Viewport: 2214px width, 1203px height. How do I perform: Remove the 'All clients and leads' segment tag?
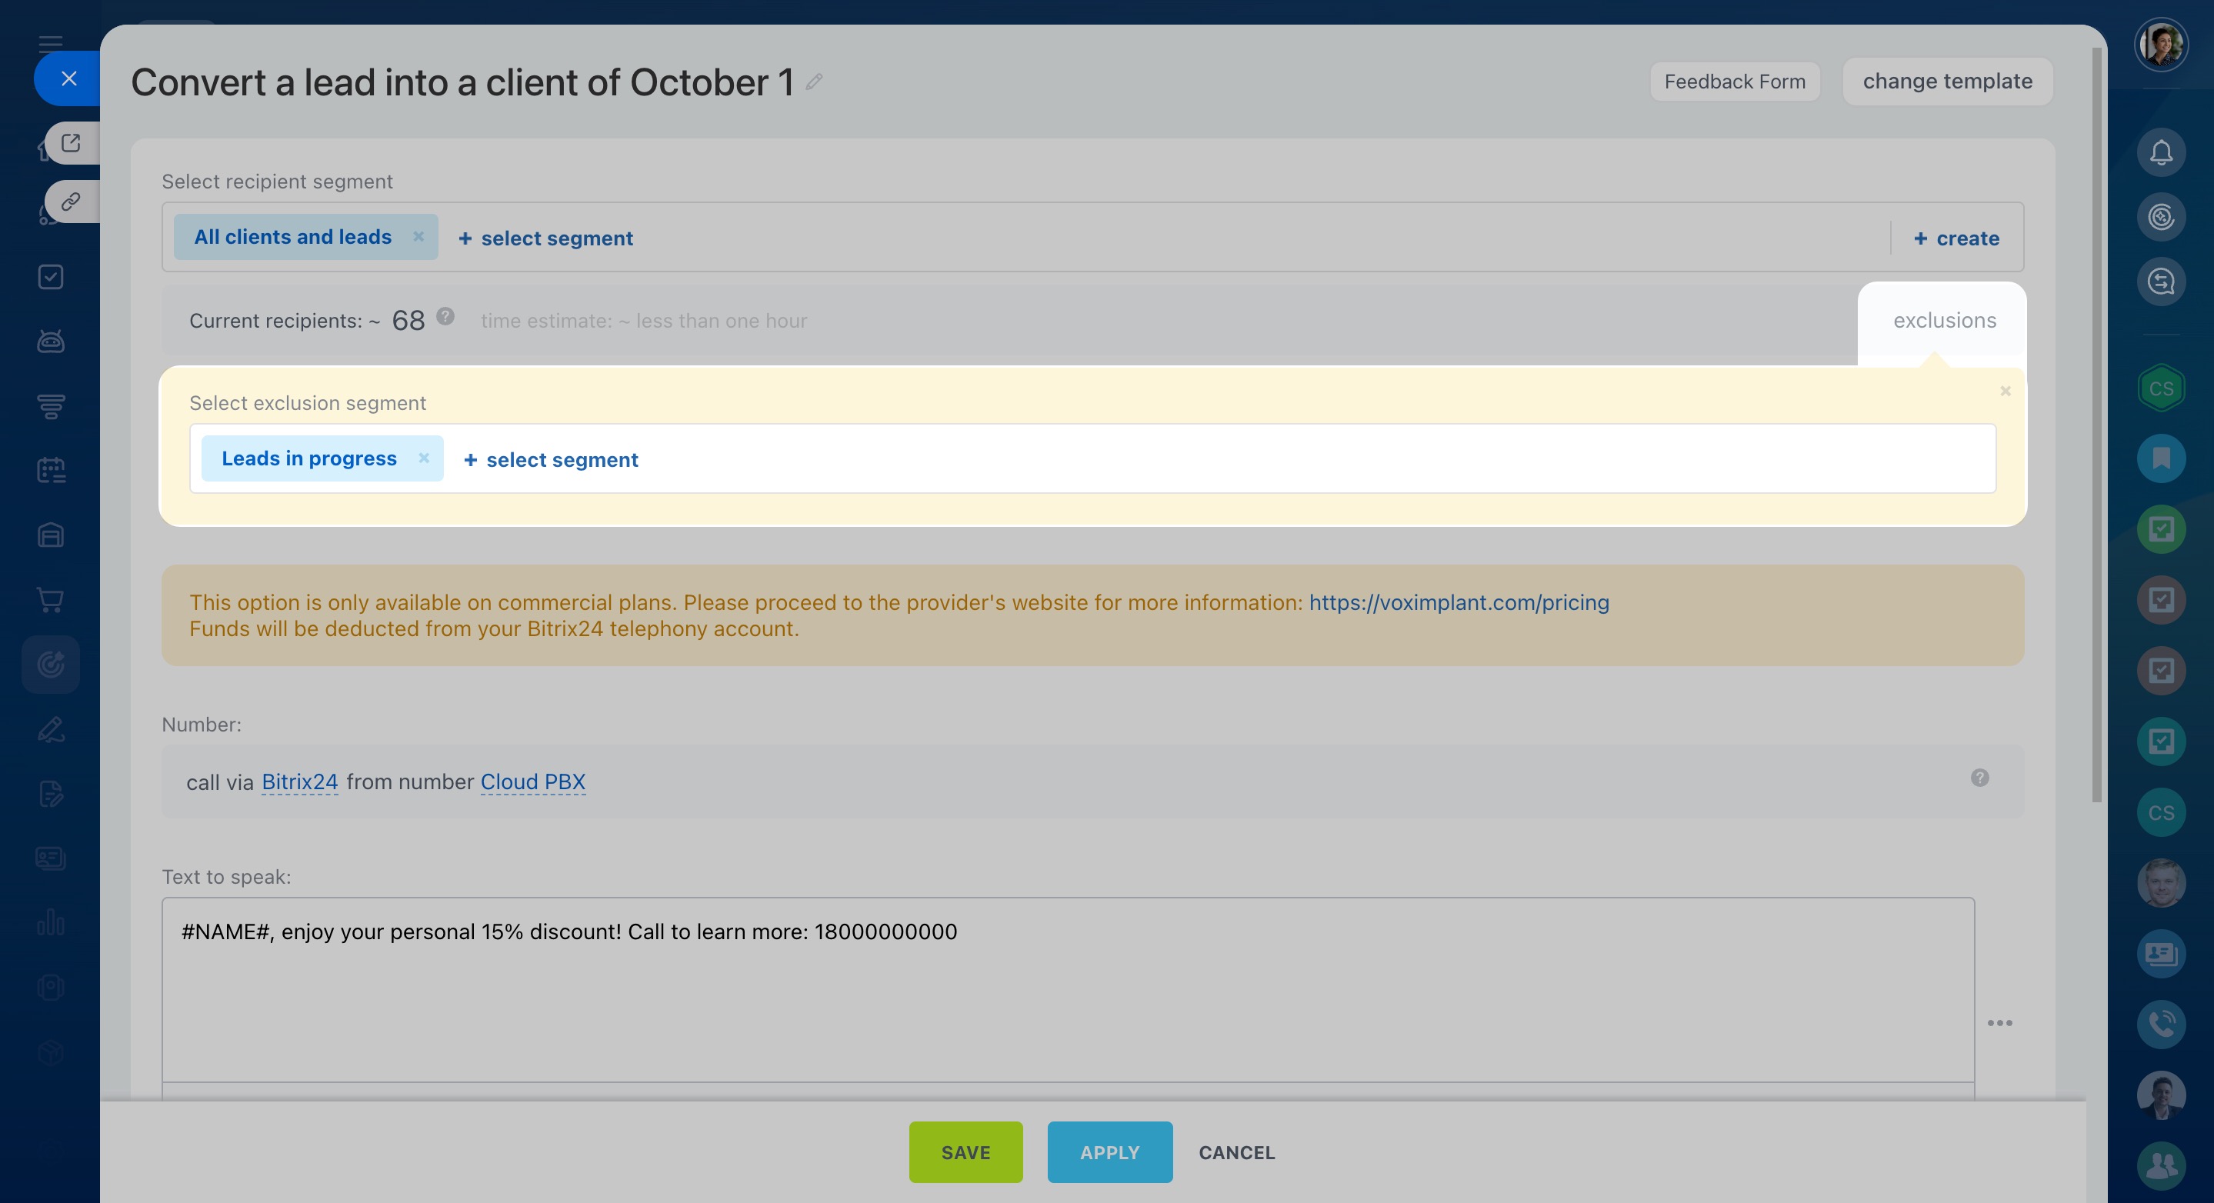pos(418,236)
